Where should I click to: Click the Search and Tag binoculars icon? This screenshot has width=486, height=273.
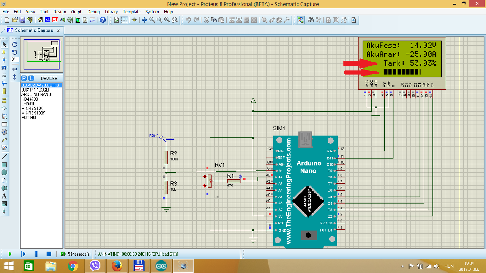pyautogui.click(x=311, y=20)
